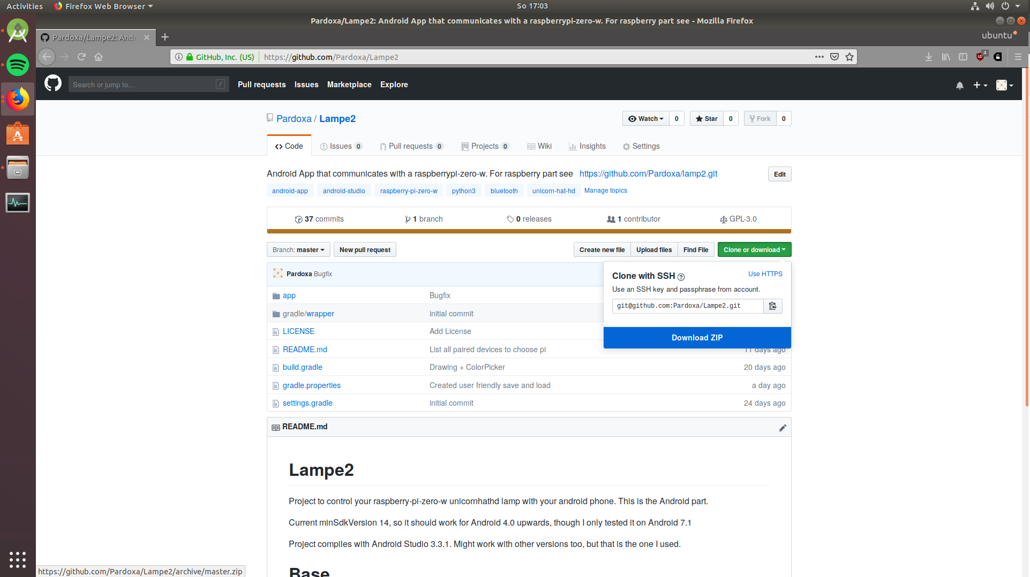This screenshot has width=1030, height=577.
Task: Focus the GitHub search field
Action: coord(148,85)
